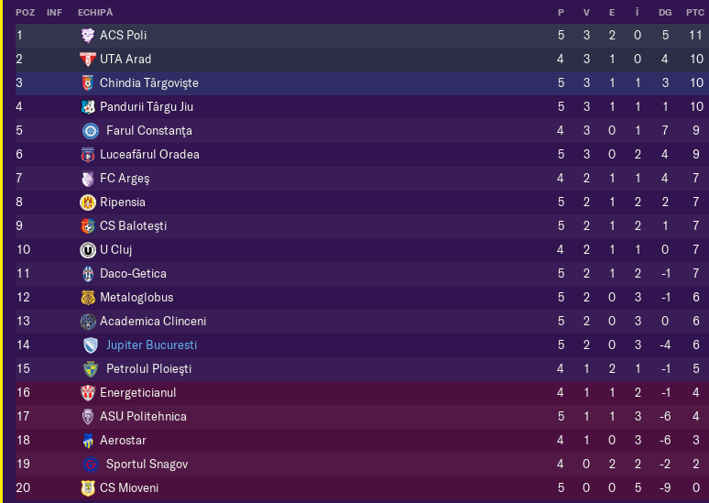709x503 pixels.
Task: Click the ACS Poli club badge
Action: point(88,36)
